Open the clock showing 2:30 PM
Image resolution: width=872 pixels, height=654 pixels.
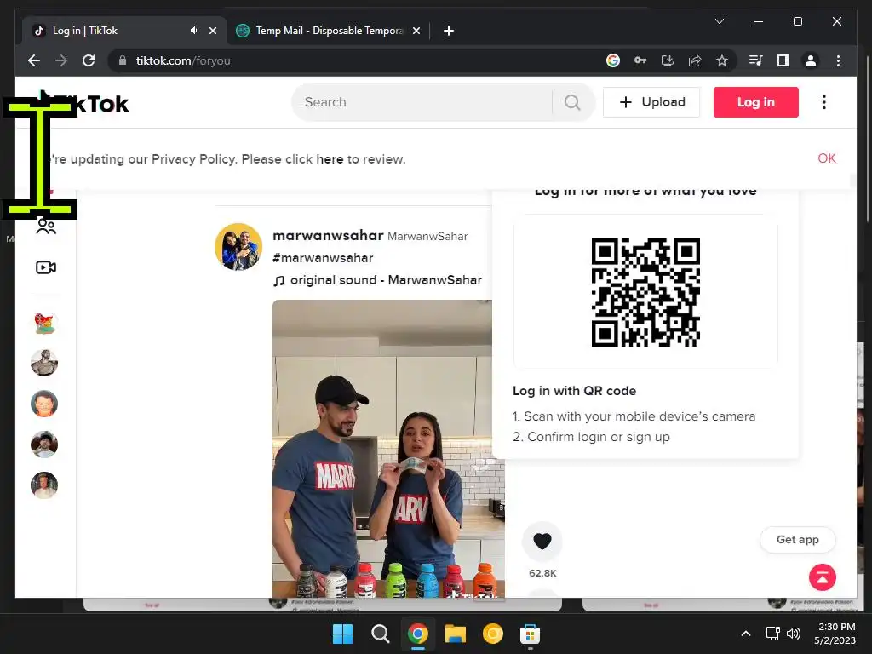(835, 634)
